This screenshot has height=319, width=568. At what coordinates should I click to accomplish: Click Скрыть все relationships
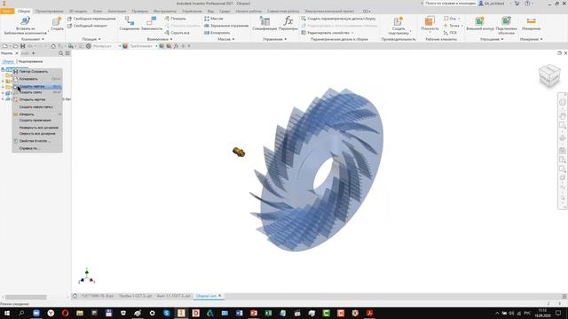177,33
